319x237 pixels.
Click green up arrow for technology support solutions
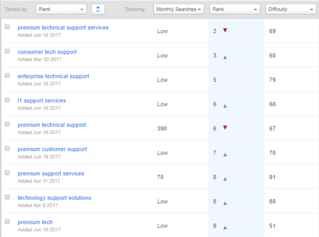(225, 203)
